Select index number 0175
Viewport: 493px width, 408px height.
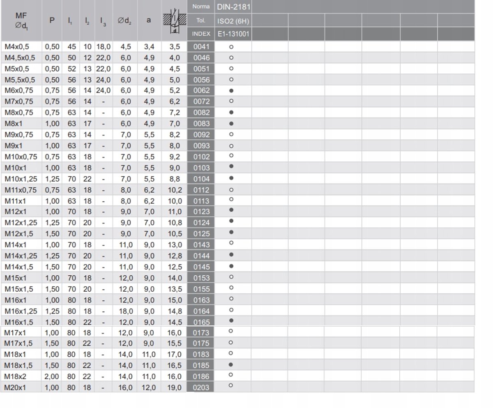[201, 343]
